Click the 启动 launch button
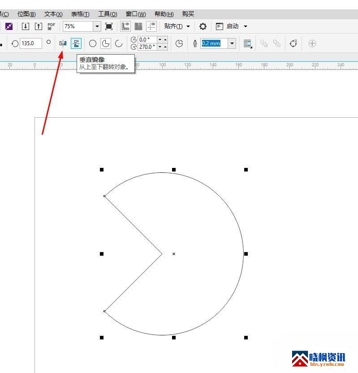 pos(232,26)
